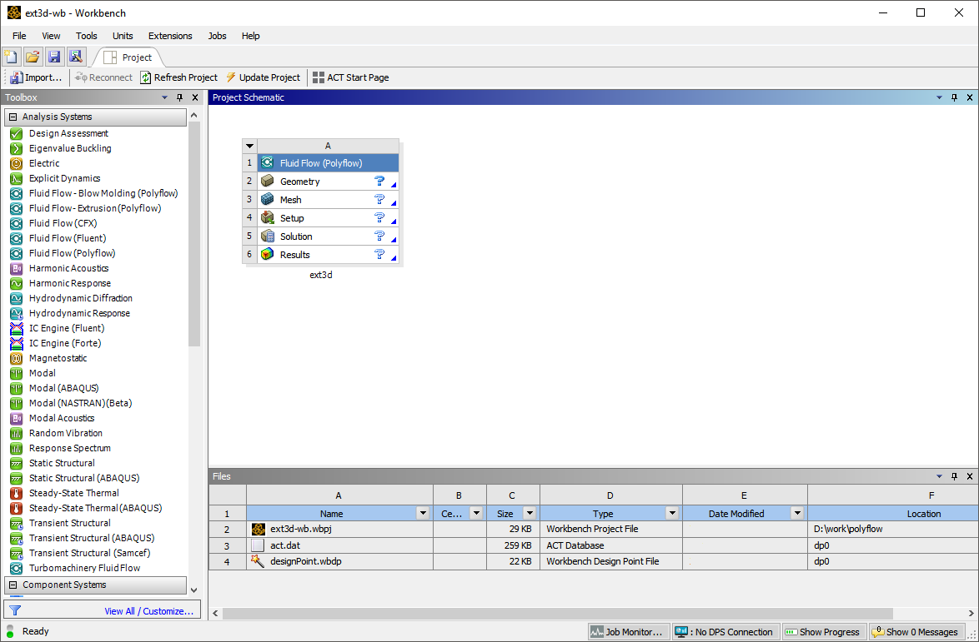This screenshot has height=642, width=979.
Task: Open the Project Schematic panel options dropdown
Action: [x=940, y=97]
